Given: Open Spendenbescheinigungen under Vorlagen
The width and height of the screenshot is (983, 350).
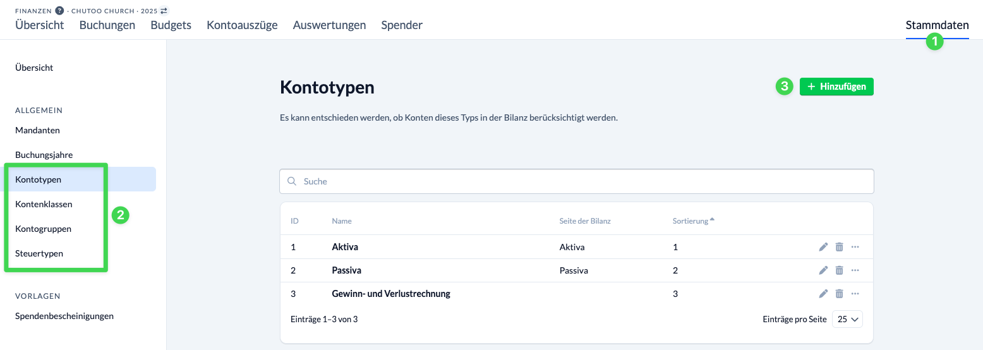Looking at the screenshot, I should point(64,316).
